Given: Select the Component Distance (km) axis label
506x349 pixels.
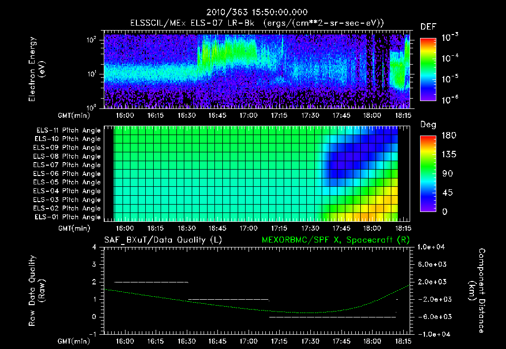Looking at the screenshot, I should coord(477,291).
